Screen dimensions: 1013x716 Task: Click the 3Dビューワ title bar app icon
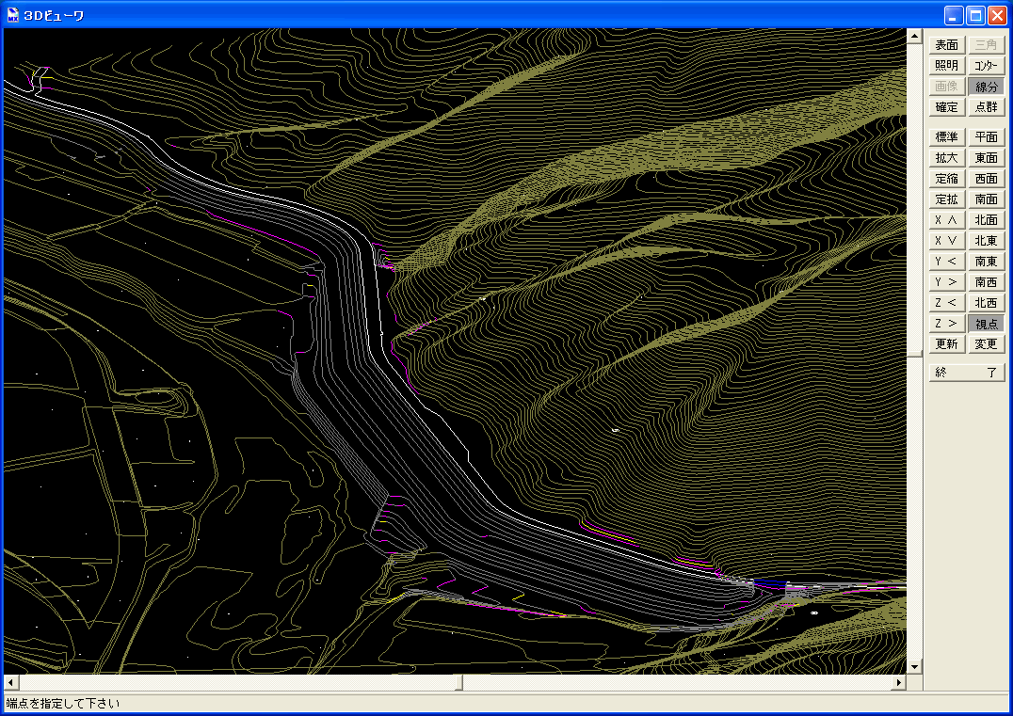coord(12,15)
